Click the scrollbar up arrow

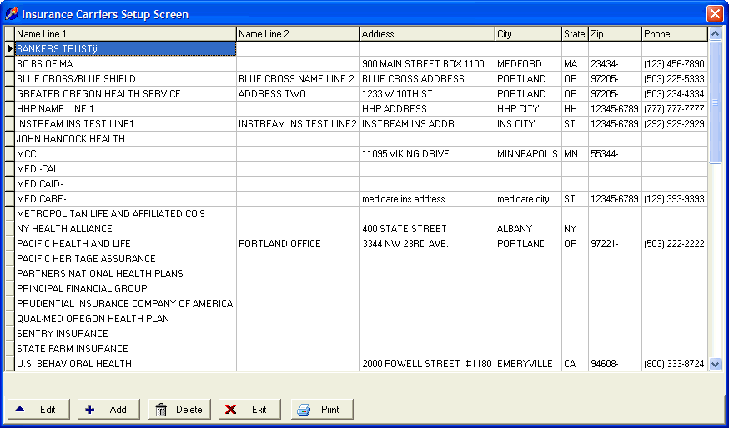coord(715,34)
